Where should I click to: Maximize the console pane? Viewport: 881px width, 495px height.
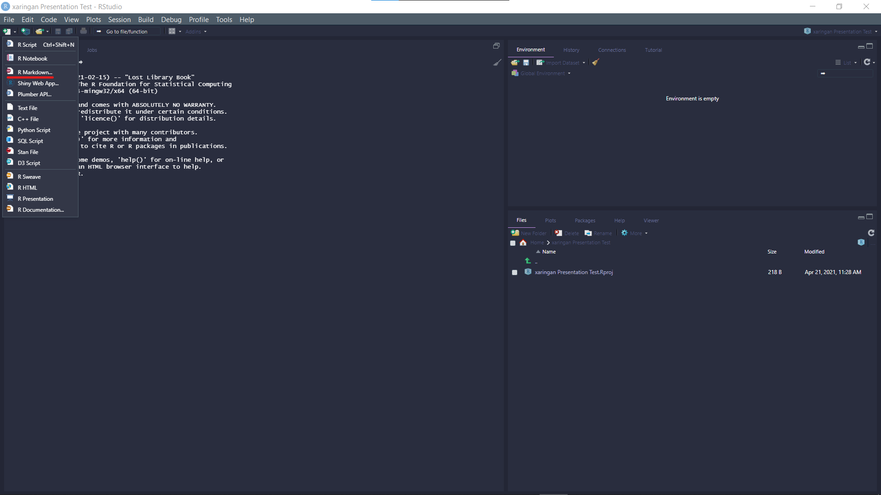pyautogui.click(x=496, y=46)
